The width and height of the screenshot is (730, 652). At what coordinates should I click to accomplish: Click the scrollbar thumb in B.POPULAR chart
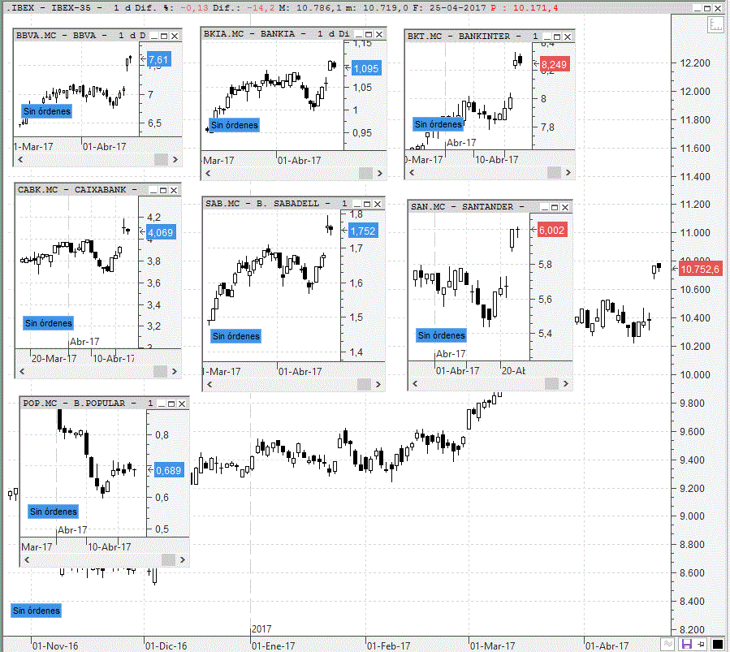(168, 559)
